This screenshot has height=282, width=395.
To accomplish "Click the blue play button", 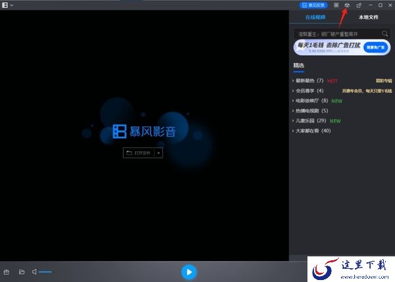I will click(x=189, y=272).
